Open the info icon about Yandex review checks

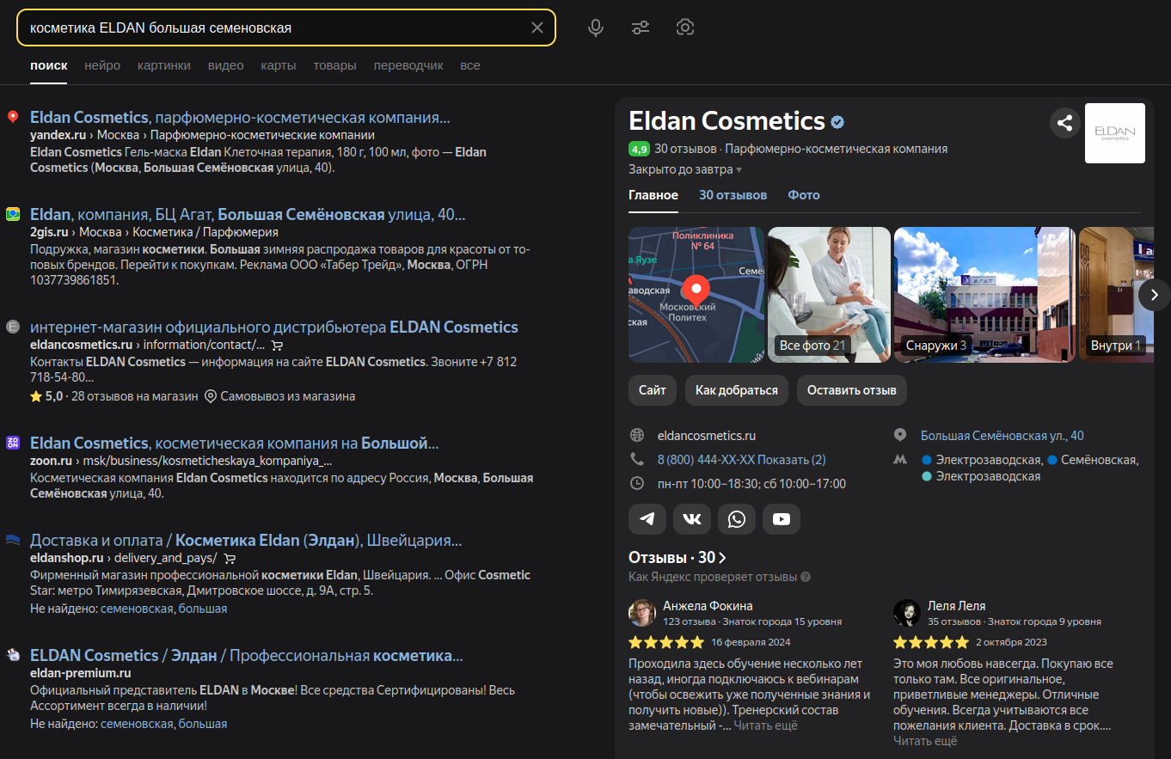[x=806, y=578]
